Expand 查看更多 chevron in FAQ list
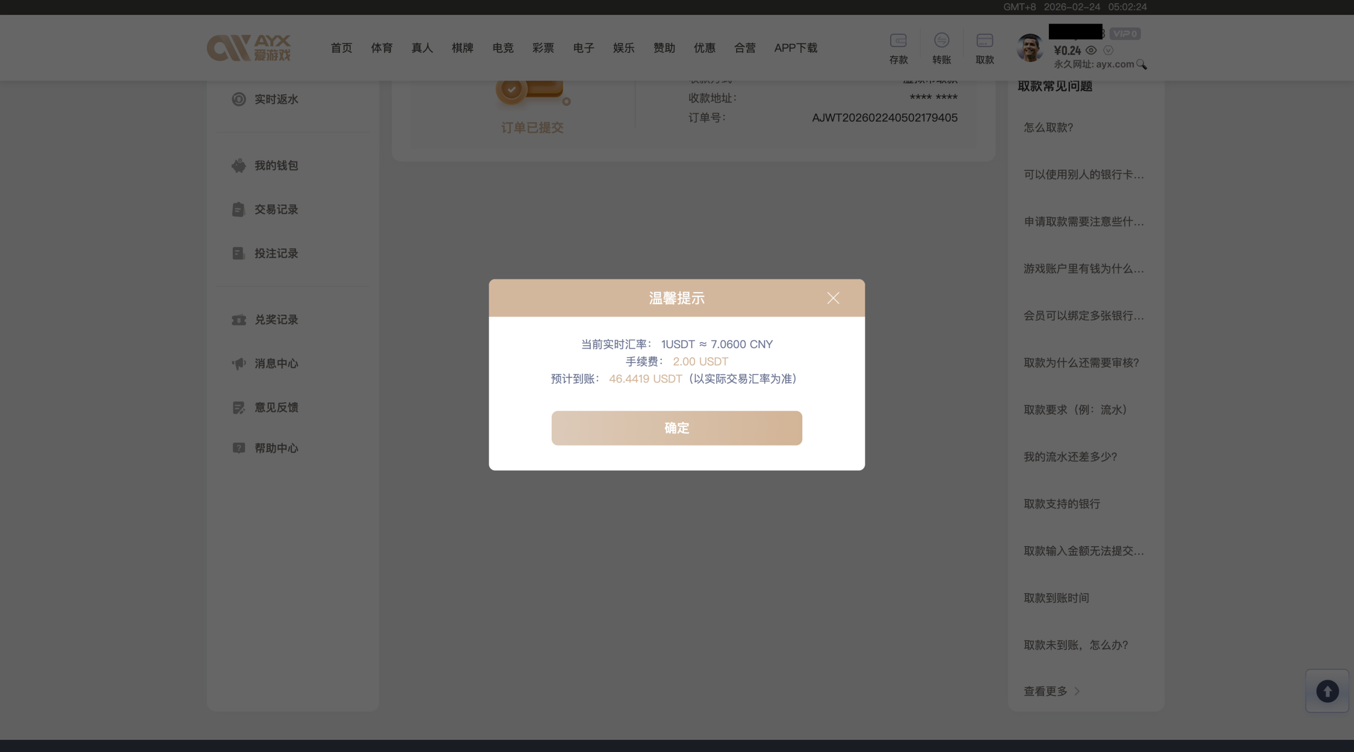Screen dimensions: 1354x752 1077,691
